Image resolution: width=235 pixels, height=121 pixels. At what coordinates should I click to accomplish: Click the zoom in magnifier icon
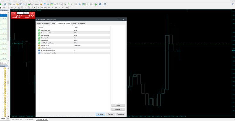76,4
